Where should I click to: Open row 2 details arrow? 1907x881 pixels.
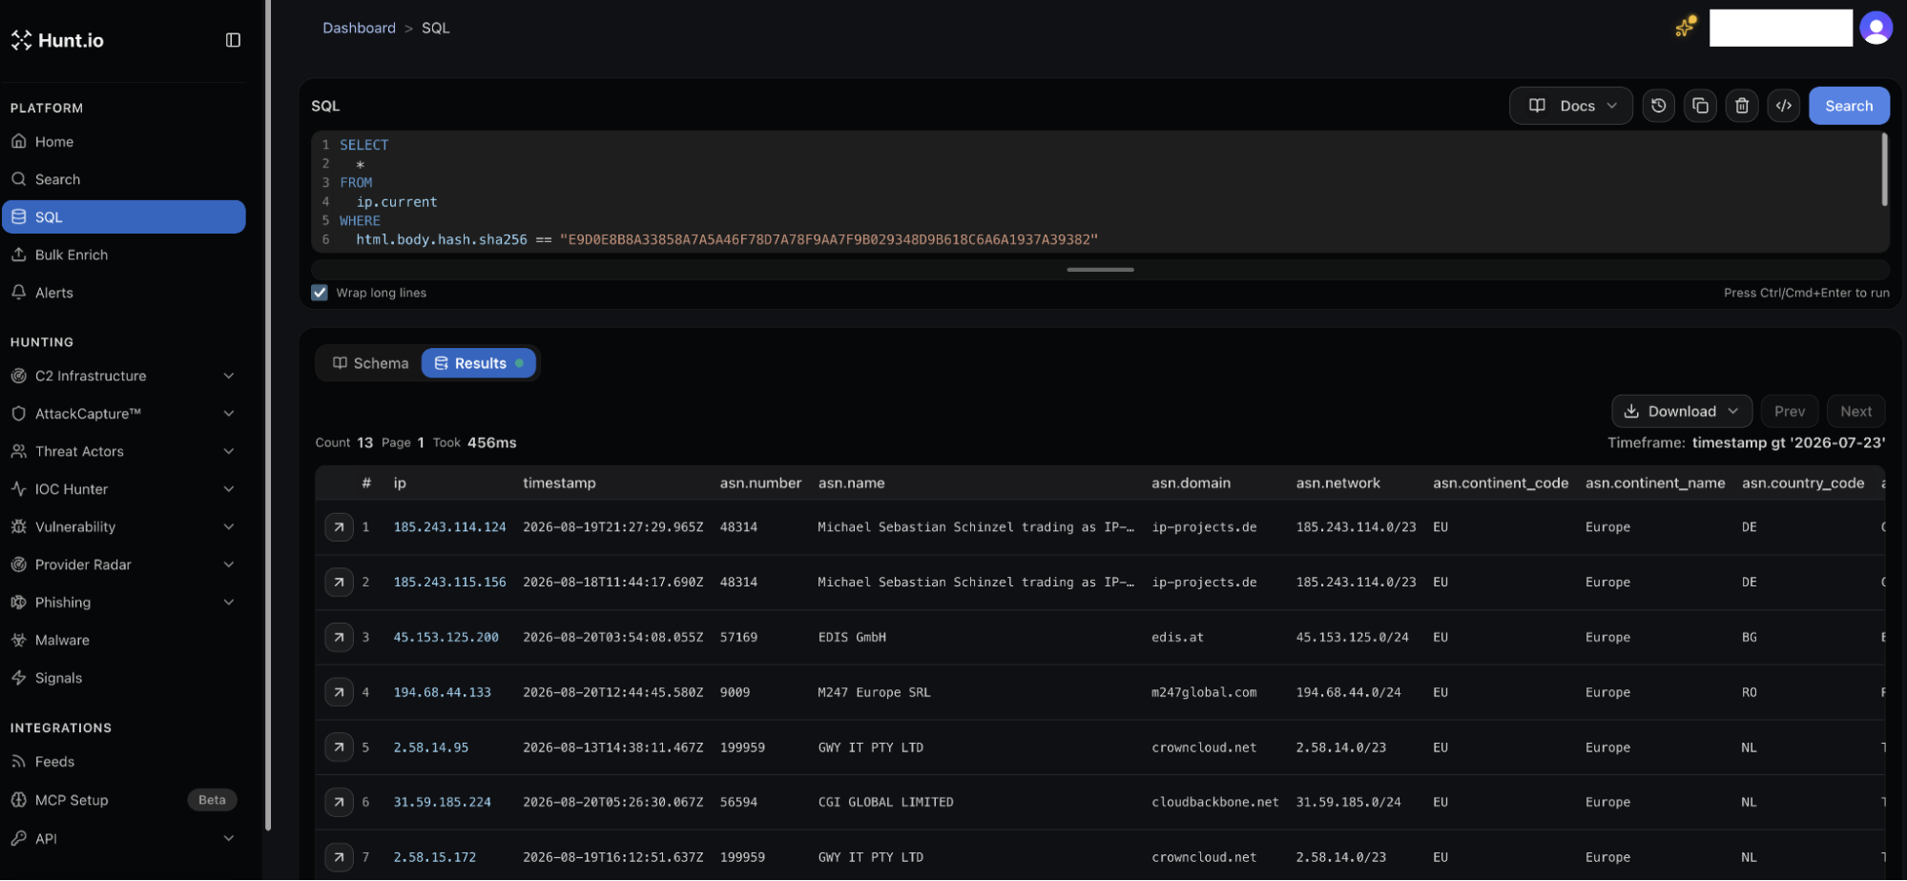click(339, 583)
